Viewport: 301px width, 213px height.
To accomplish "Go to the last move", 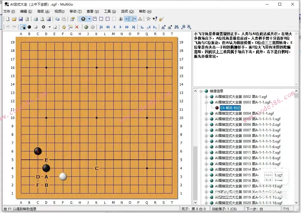I will (x=133, y=27).
